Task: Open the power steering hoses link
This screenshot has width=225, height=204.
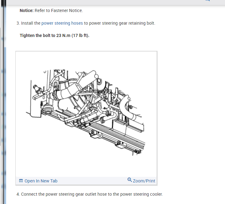Action: (62, 23)
